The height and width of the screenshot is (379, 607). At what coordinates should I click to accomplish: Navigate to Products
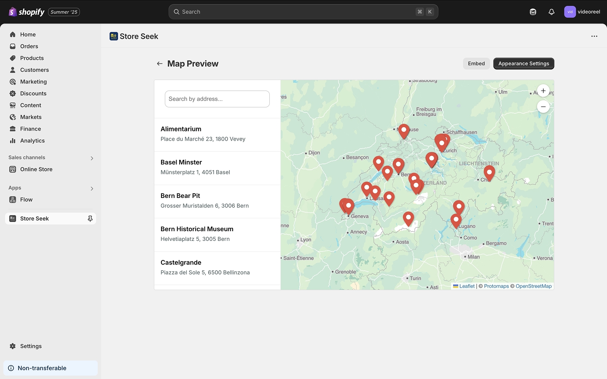coord(32,58)
